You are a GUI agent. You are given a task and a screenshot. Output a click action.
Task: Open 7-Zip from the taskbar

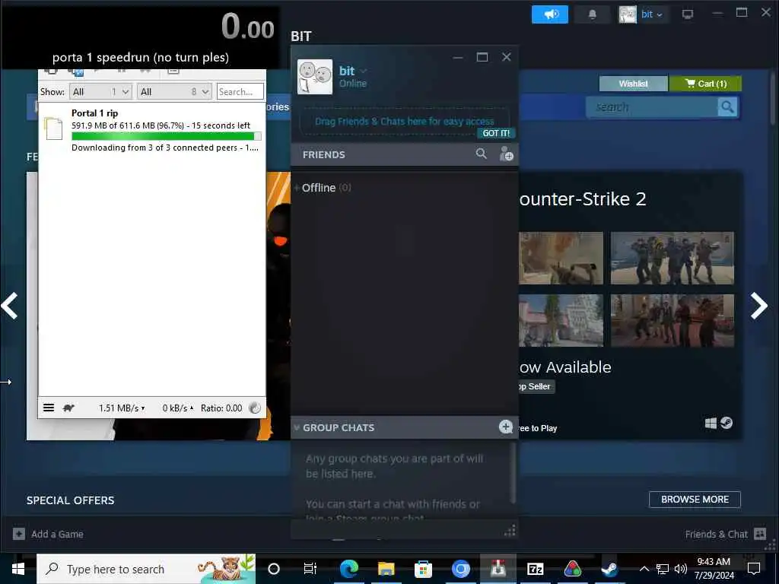point(535,569)
